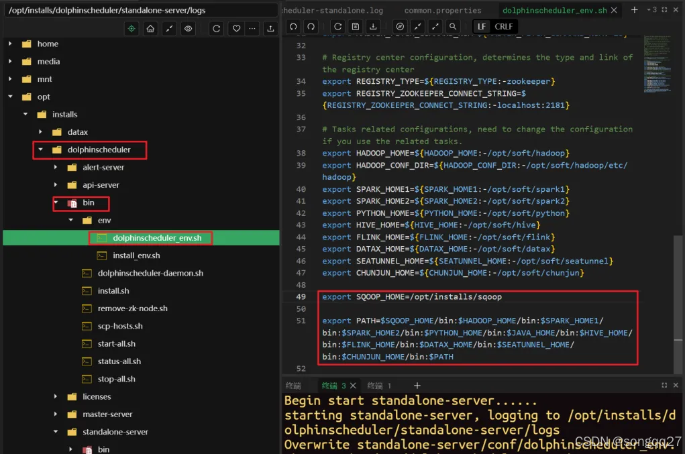Expand the mnt folder
Image resolution: width=685 pixels, height=454 pixels.
pos(10,79)
